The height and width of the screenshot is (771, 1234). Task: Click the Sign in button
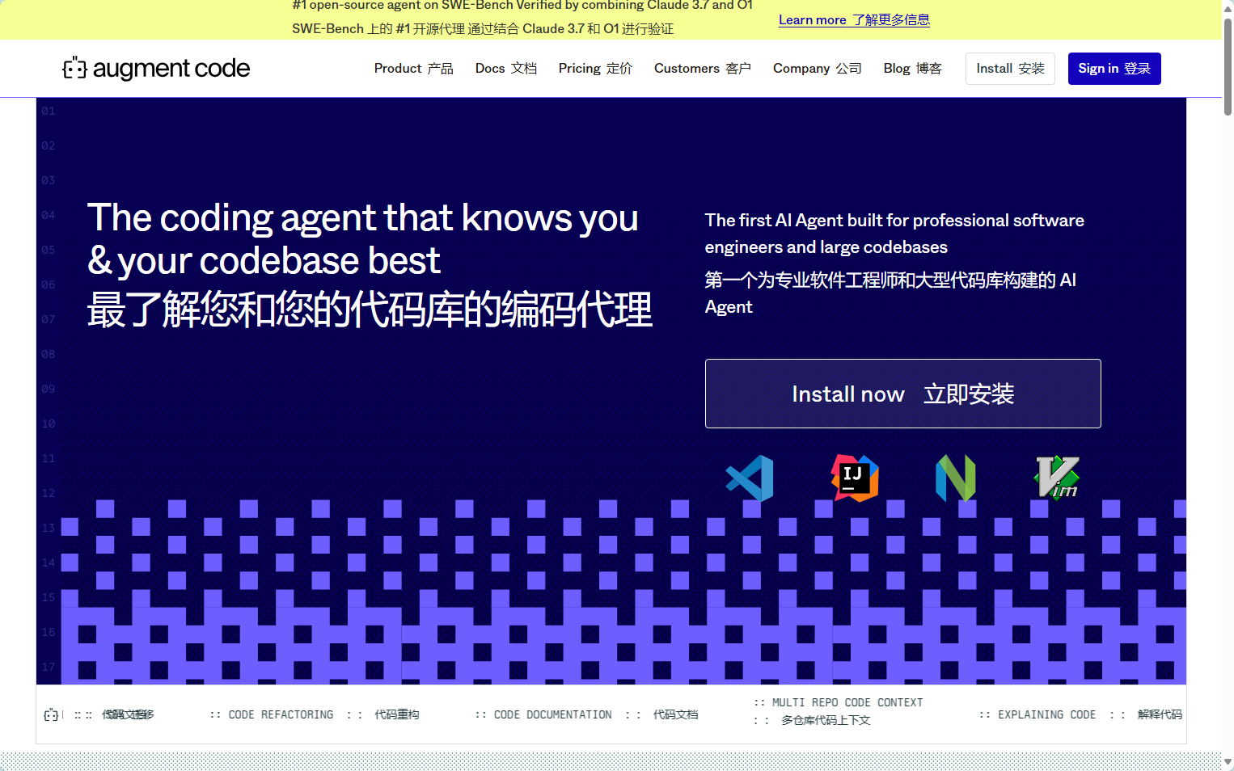(1114, 69)
